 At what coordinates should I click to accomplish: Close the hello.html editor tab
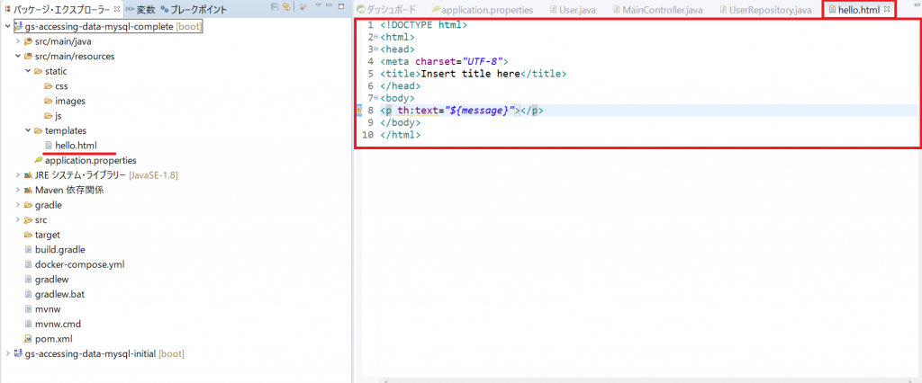[x=887, y=9]
